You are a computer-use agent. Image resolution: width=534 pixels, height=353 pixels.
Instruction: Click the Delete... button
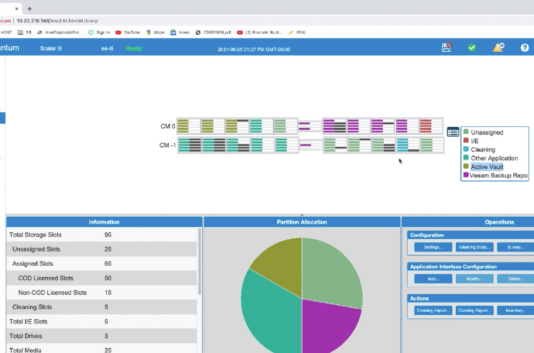point(516,279)
